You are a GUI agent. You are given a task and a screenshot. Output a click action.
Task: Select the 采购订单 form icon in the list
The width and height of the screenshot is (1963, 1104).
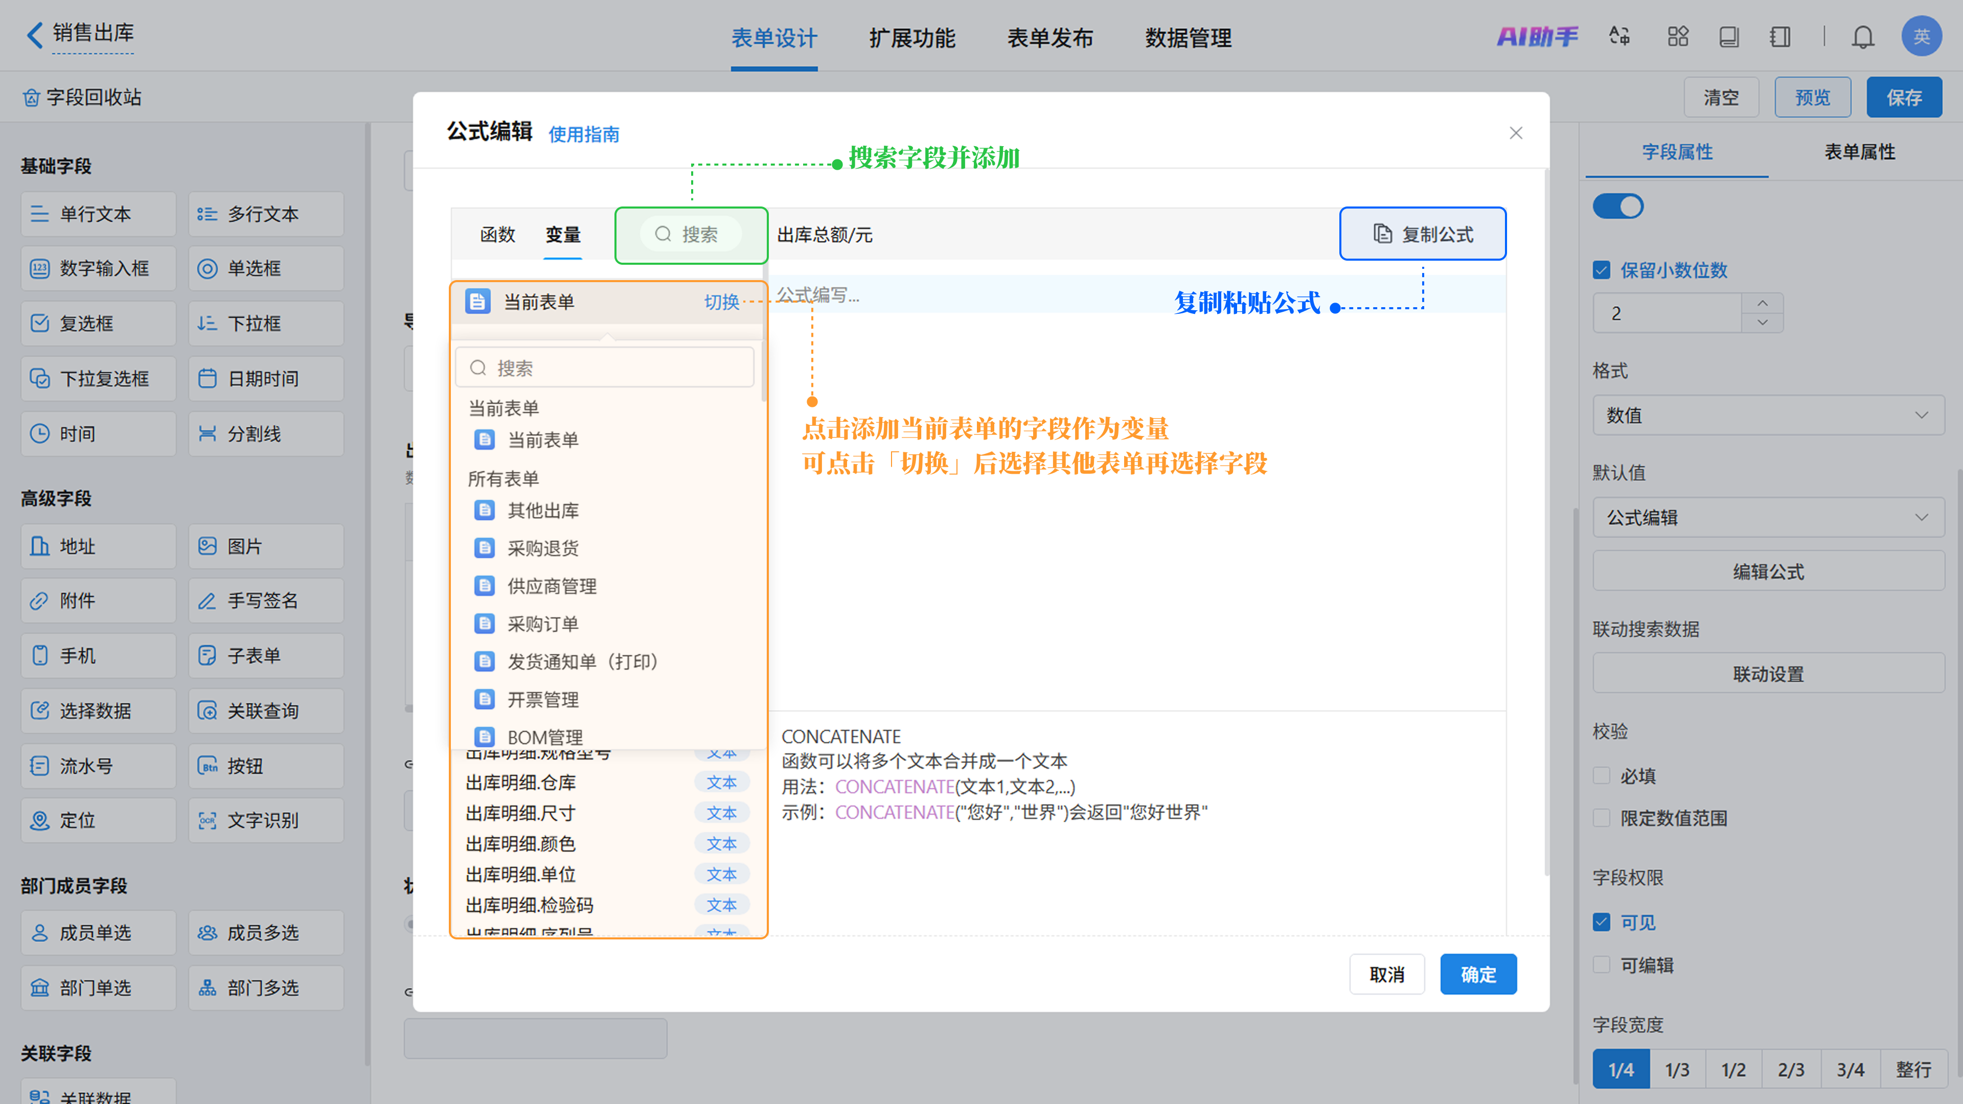(x=485, y=624)
